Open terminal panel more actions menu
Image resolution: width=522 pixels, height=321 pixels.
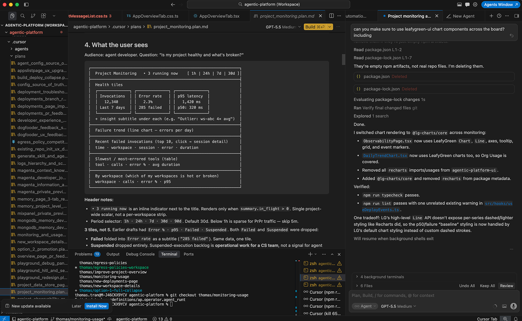tap(324, 254)
